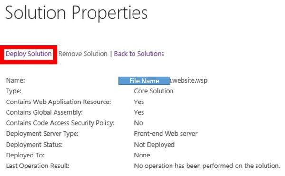Click the Contains Code Access Security Policy label
The image size is (285, 176).
tap(60, 123)
